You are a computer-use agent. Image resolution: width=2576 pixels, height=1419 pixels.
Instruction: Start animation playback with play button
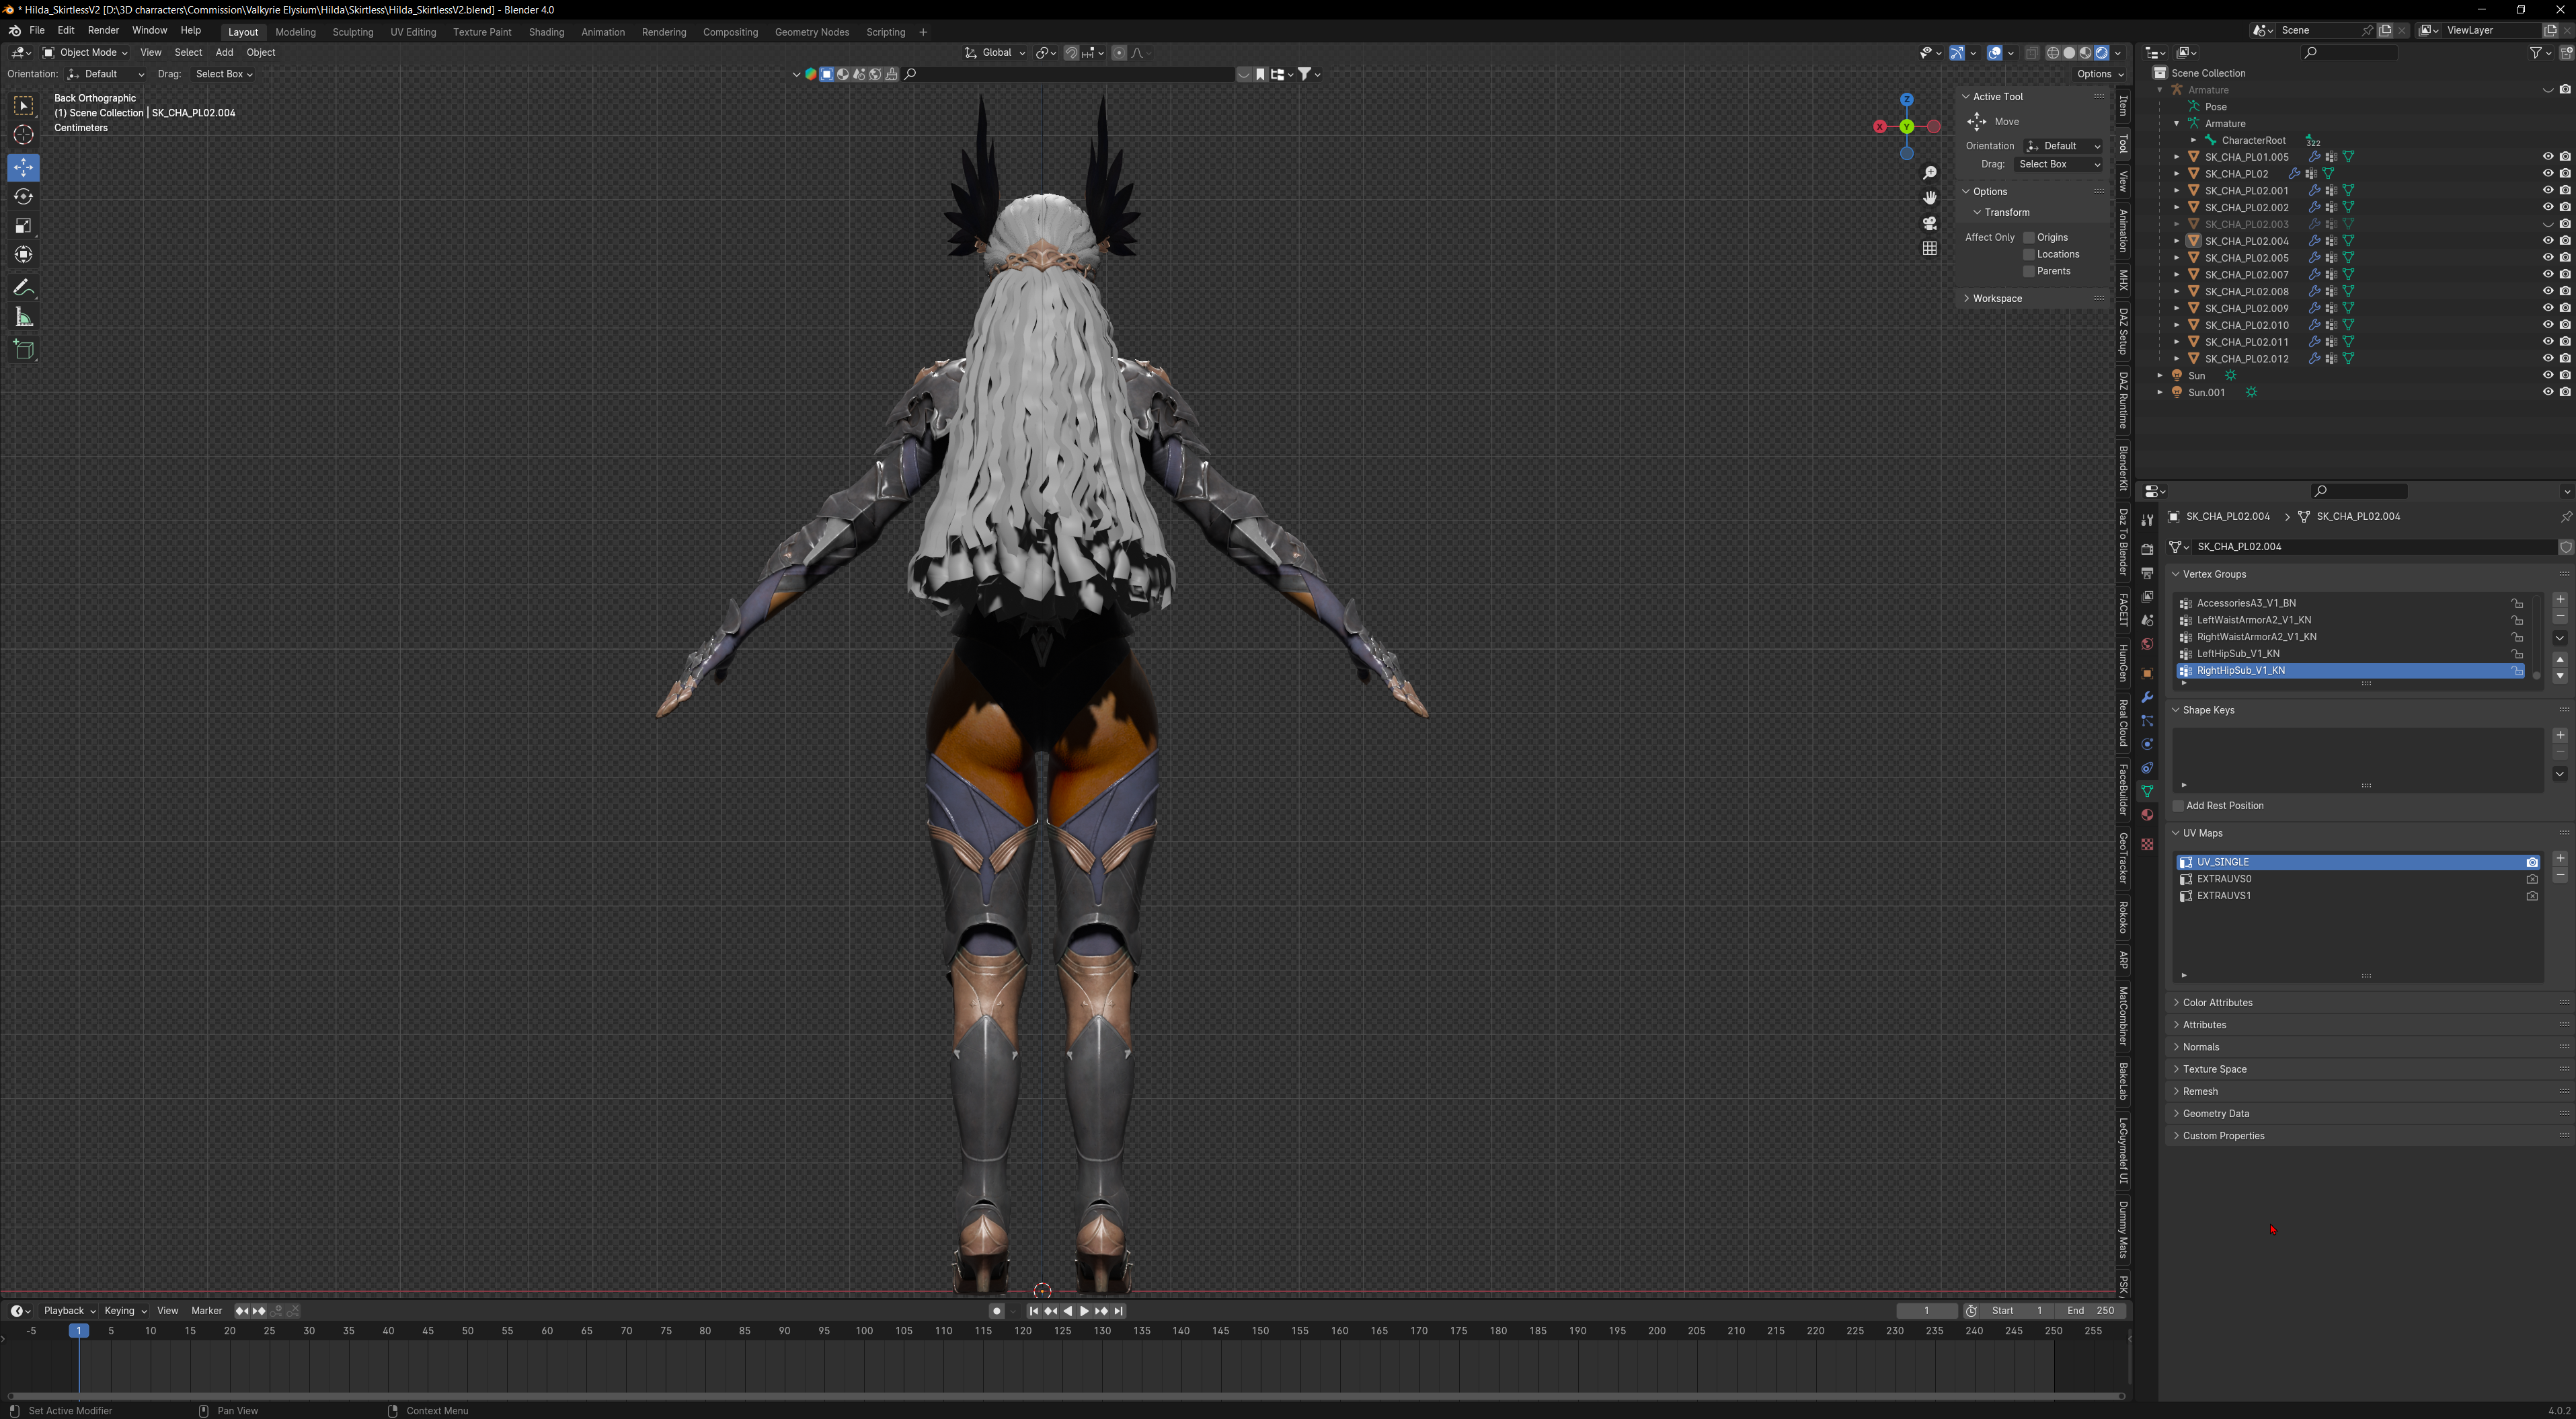click(1084, 1311)
